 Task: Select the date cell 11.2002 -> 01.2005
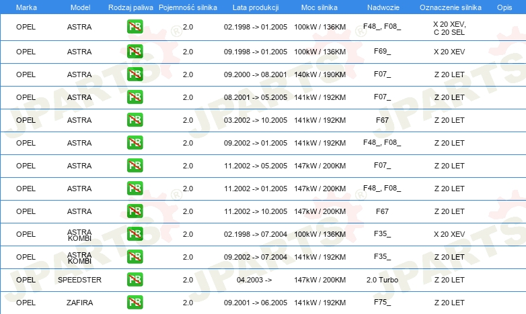click(x=256, y=189)
